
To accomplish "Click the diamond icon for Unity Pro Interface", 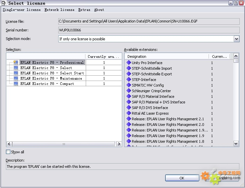I will point(128,62).
